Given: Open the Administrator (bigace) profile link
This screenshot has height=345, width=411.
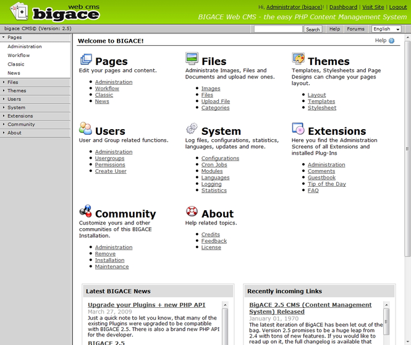Looking at the screenshot, I should coord(294,7).
